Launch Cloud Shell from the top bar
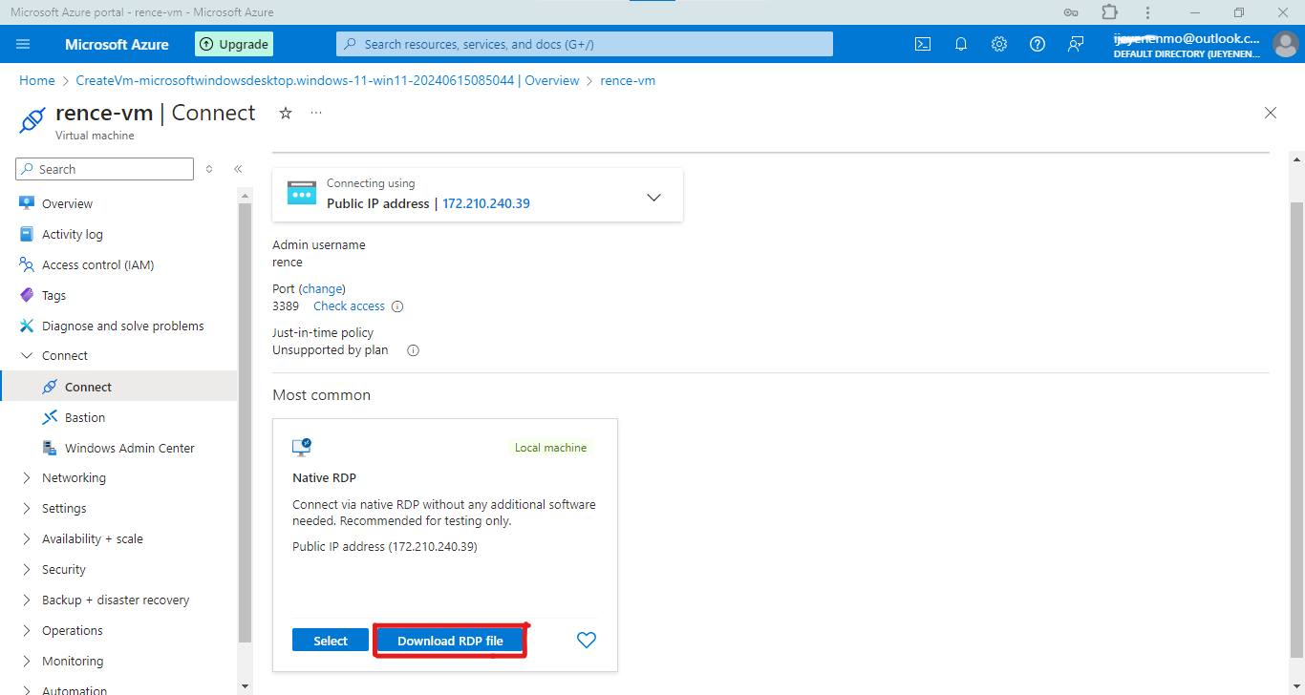The height and width of the screenshot is (695, 1305). 923,44
